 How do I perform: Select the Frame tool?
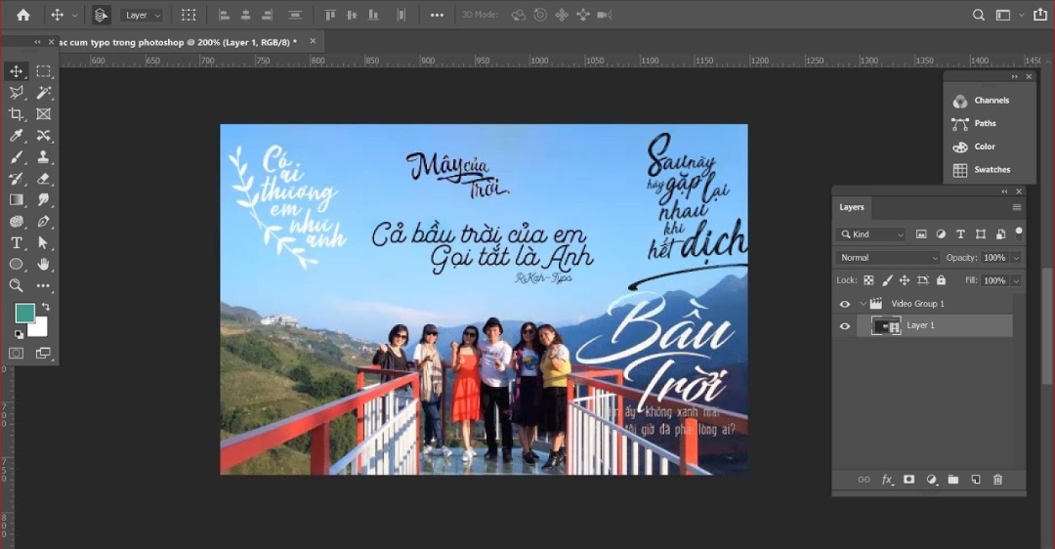(x=44, y=114)
